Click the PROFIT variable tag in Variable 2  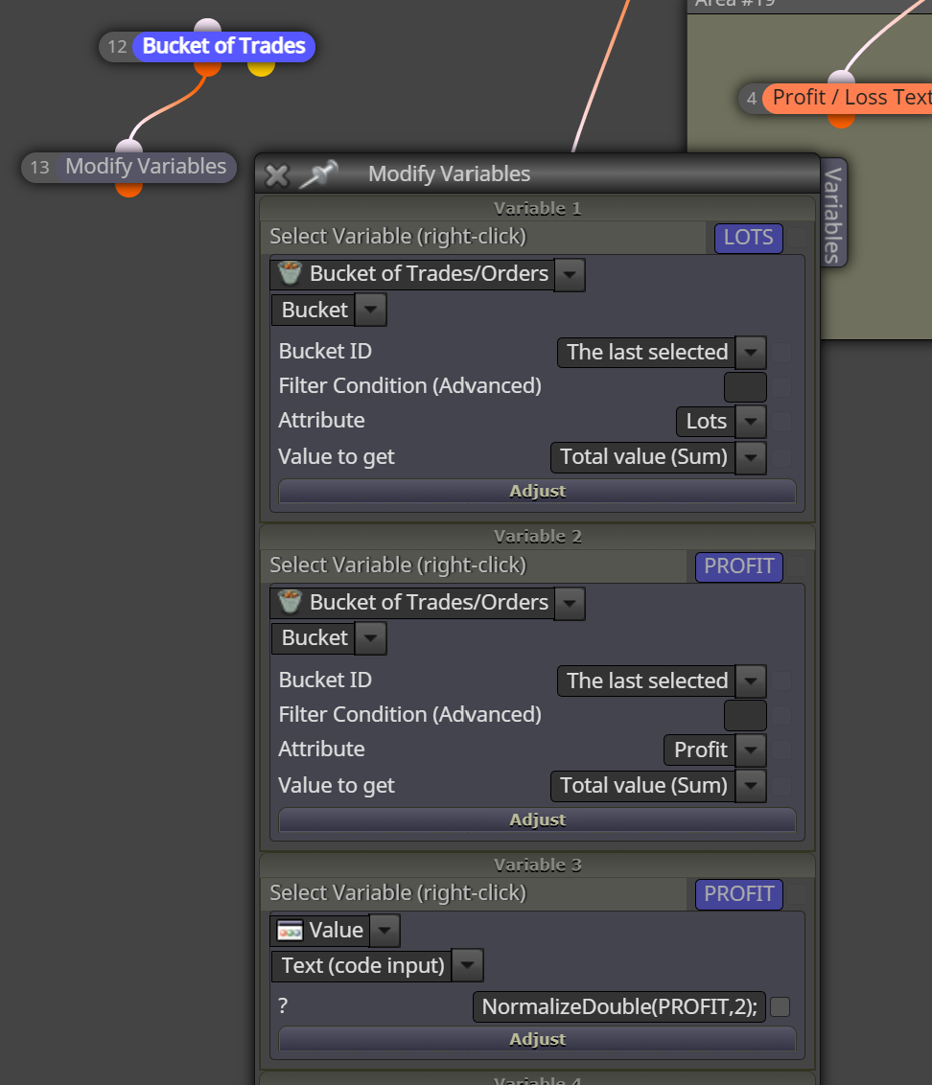tap(739, 566)
